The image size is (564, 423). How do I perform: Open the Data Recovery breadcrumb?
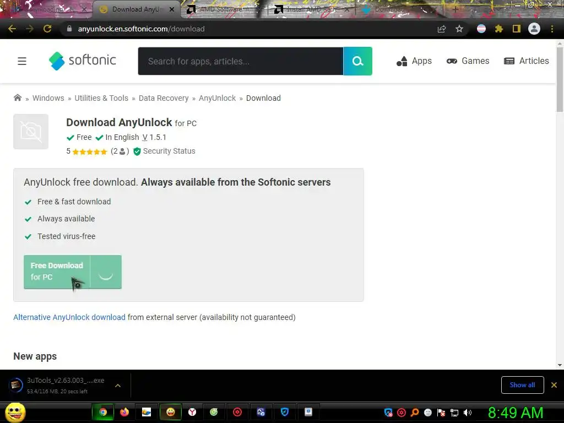point(164,98)
